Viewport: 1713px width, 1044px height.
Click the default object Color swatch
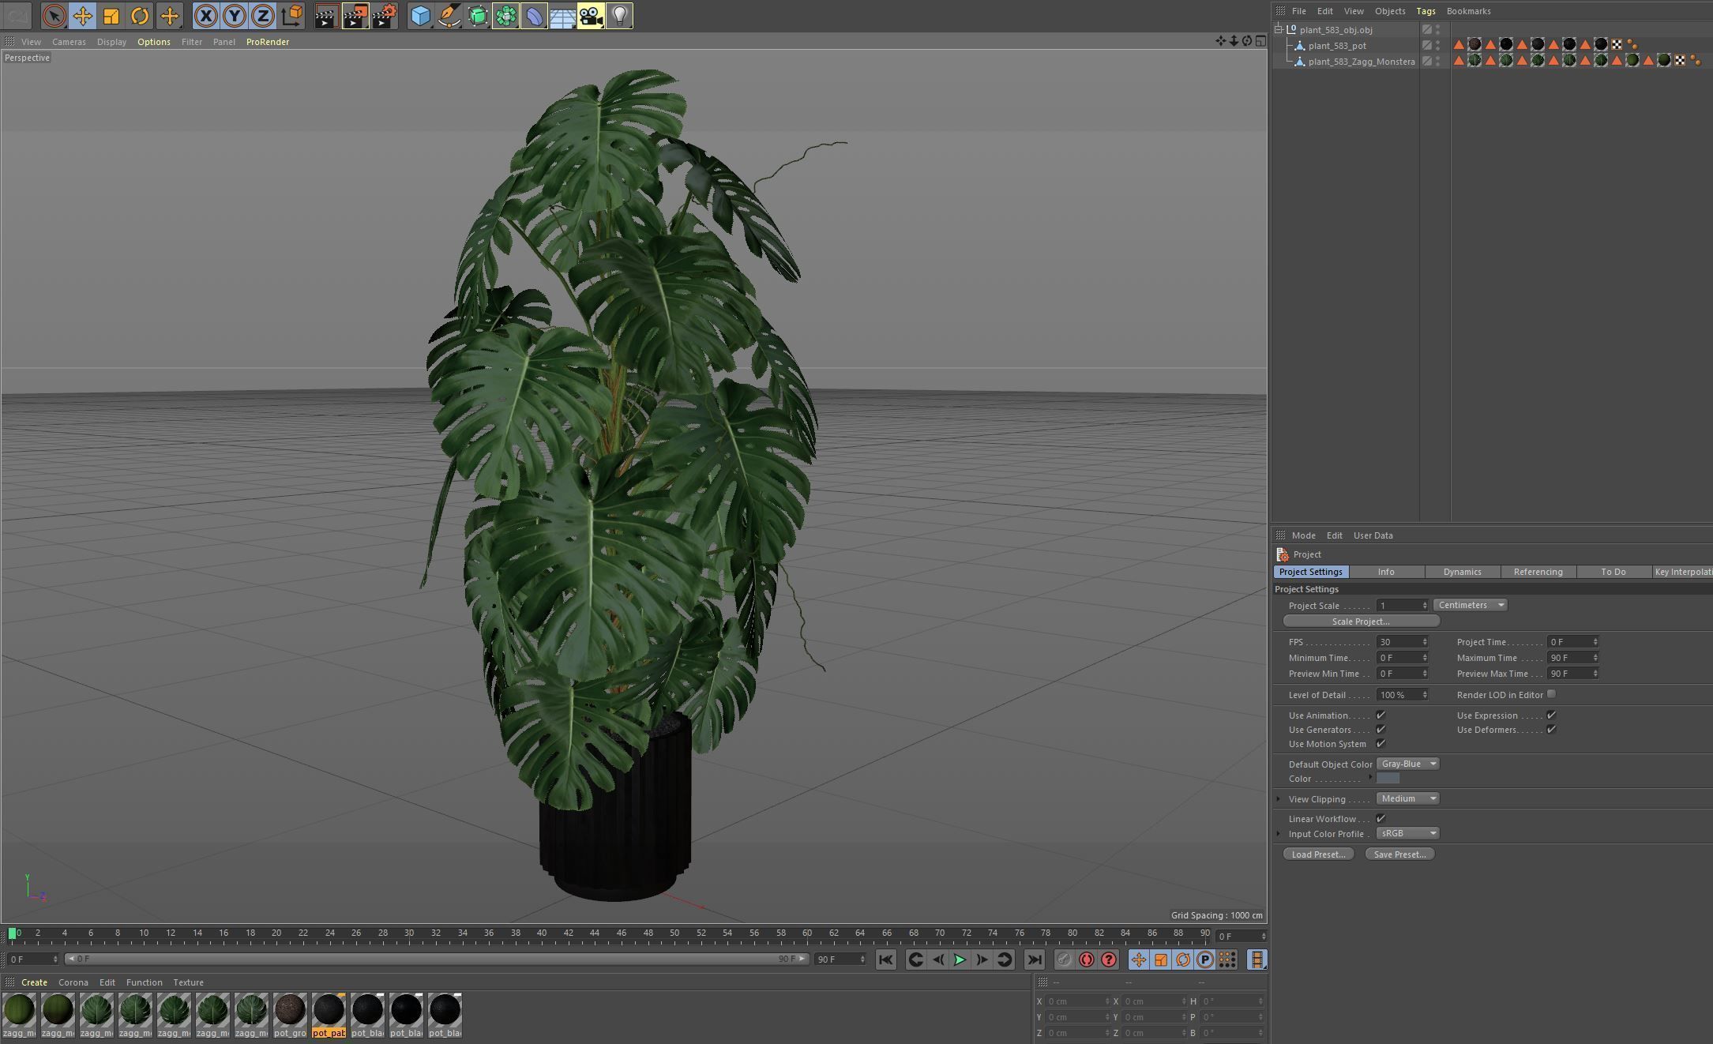[1388, 779]
